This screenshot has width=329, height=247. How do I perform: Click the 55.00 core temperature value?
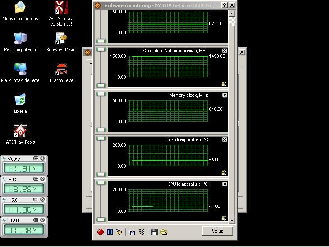[215, 160]
